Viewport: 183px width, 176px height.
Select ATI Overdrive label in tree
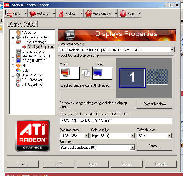point(34,85)
